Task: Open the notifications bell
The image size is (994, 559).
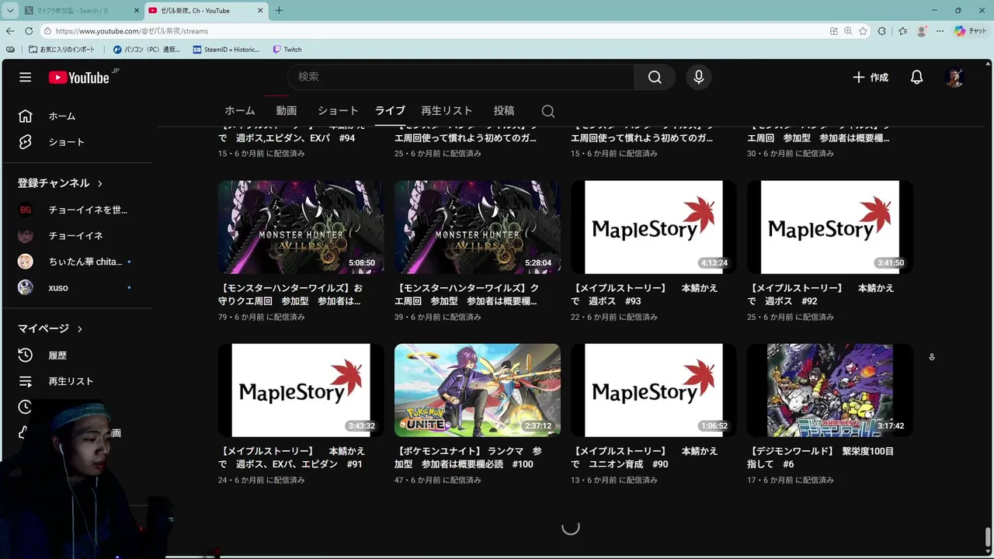Action: 916,77
